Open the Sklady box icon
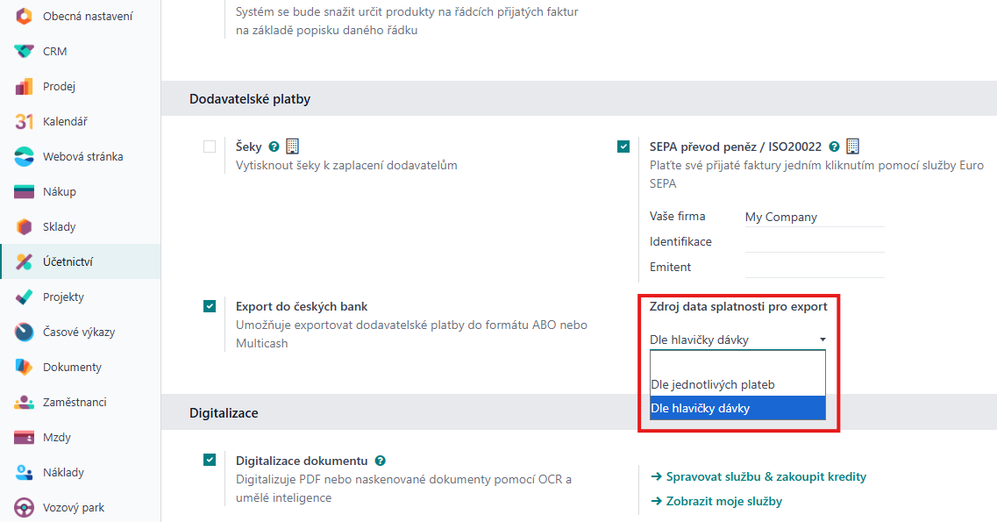This screenshot has width=997, height=522. pos(24,227)
